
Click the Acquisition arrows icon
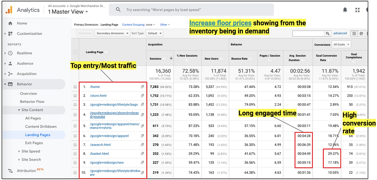point(10,74)
